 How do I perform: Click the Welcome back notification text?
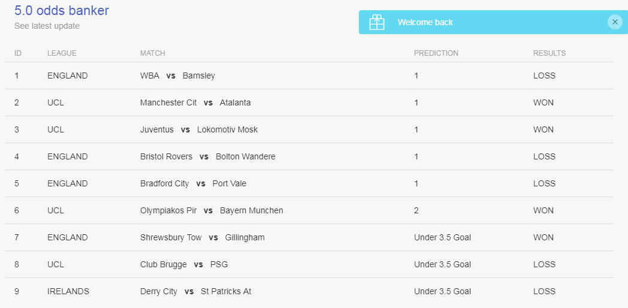pos(425,22)
